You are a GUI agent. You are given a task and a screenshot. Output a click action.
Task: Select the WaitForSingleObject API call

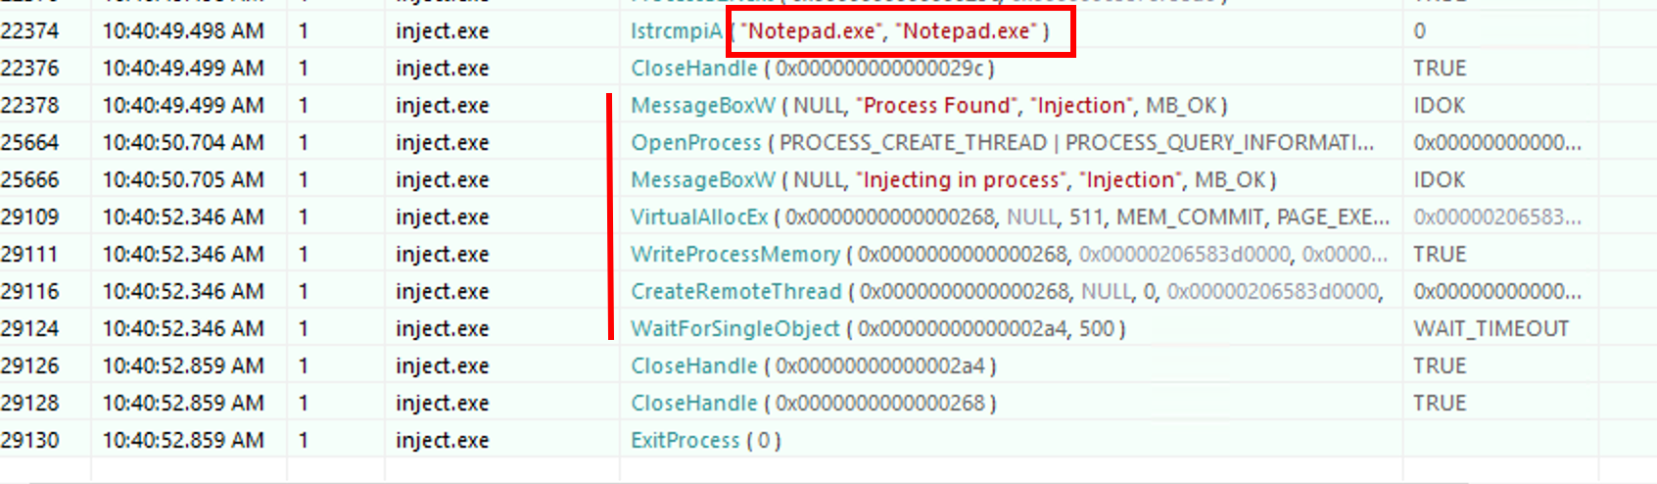(734, 329)
